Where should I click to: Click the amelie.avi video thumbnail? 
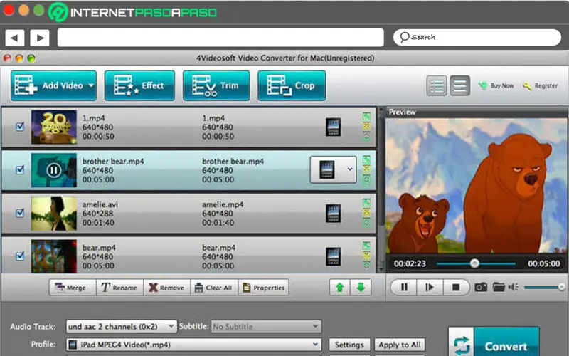click(x=54, y=213)
